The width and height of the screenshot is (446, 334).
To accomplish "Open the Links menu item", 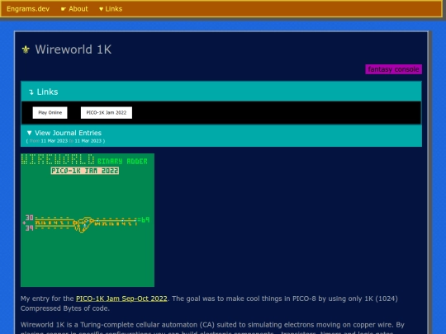I will (111, 9).
